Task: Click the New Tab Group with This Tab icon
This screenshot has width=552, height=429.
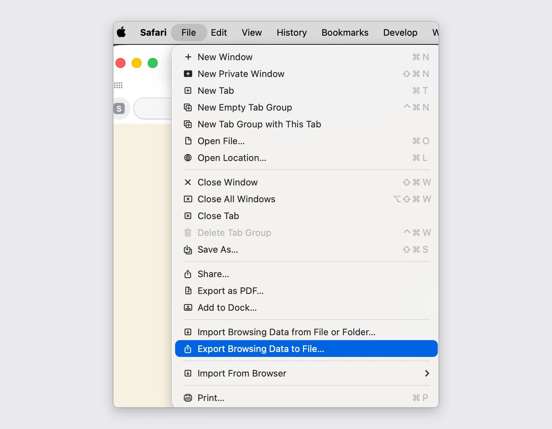Action: coord(188,124)
